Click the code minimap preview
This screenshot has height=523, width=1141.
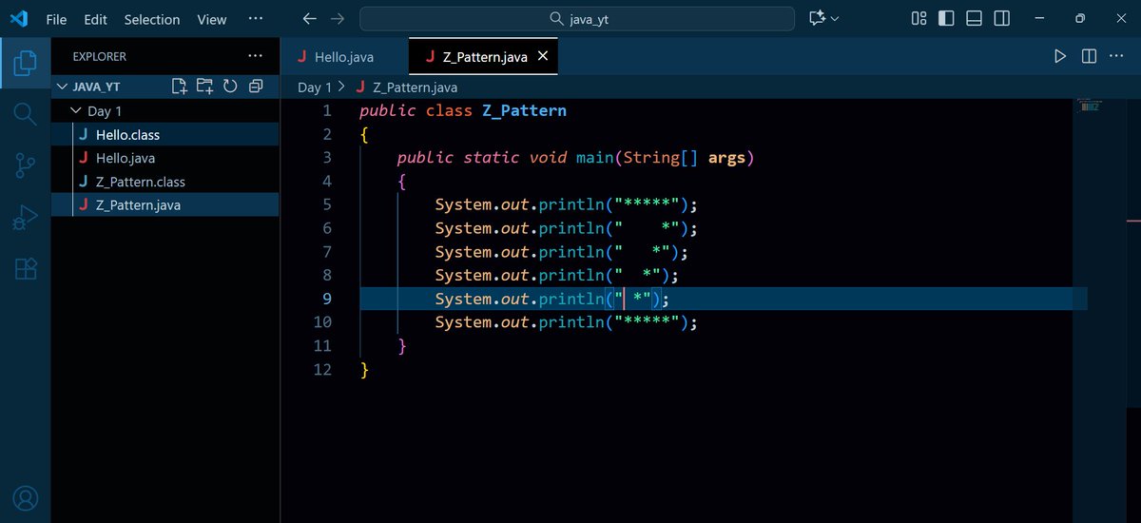tap(1089, 105)
